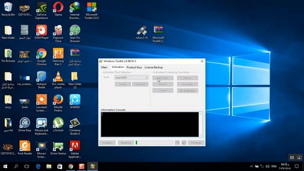This screenshot has width=304, height=171.
Task: Select the Foxit Reader desktop icon
Action: 25,148
